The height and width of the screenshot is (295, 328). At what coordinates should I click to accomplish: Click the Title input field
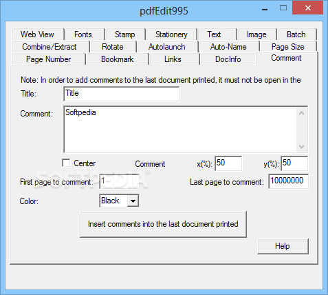click(122, 94)
